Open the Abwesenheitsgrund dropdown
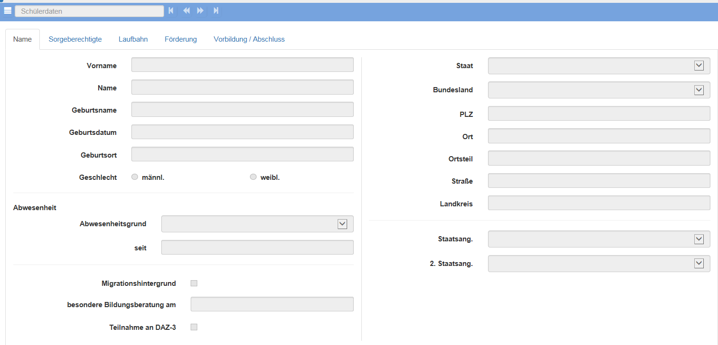718x345 pixels. [x=342, y=224]
